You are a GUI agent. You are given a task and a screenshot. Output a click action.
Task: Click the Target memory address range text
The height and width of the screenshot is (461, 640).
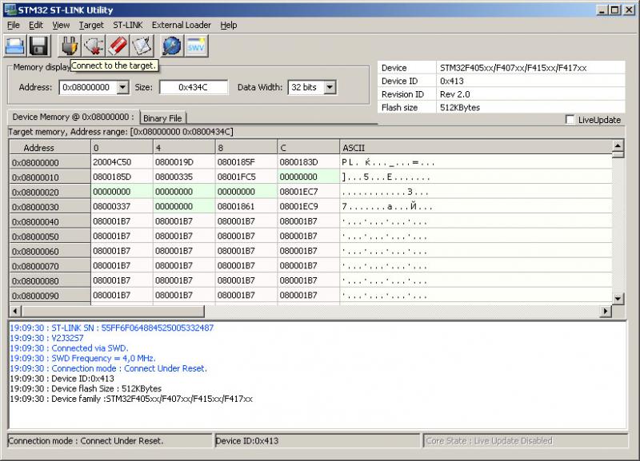point(121,132)
